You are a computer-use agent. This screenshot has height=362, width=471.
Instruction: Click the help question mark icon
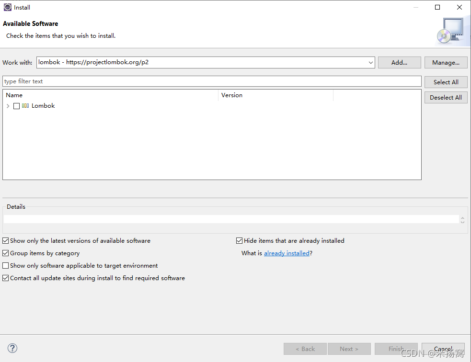pyautogui.click(x=12, y=348)
